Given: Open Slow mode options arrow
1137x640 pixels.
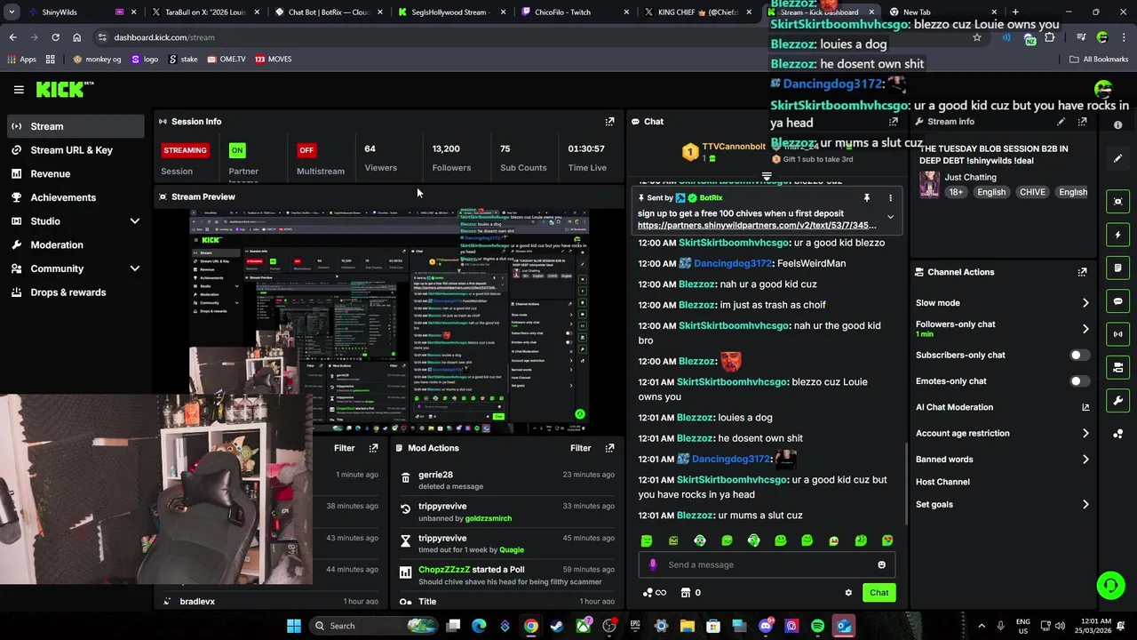Looking at the screenshot, I should [x=1085, y=303].
